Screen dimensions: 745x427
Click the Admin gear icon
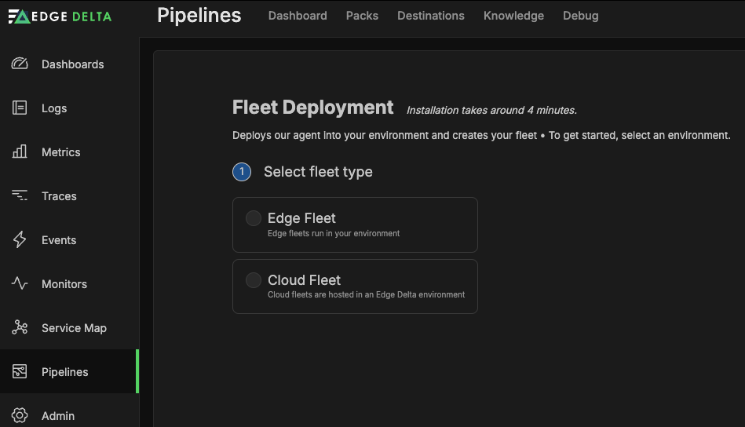point(20,416)
